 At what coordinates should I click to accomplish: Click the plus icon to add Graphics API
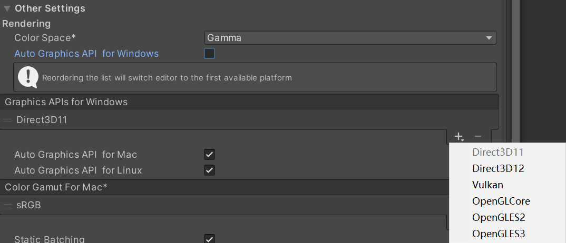pyautogui.click(x=458, y=137)
